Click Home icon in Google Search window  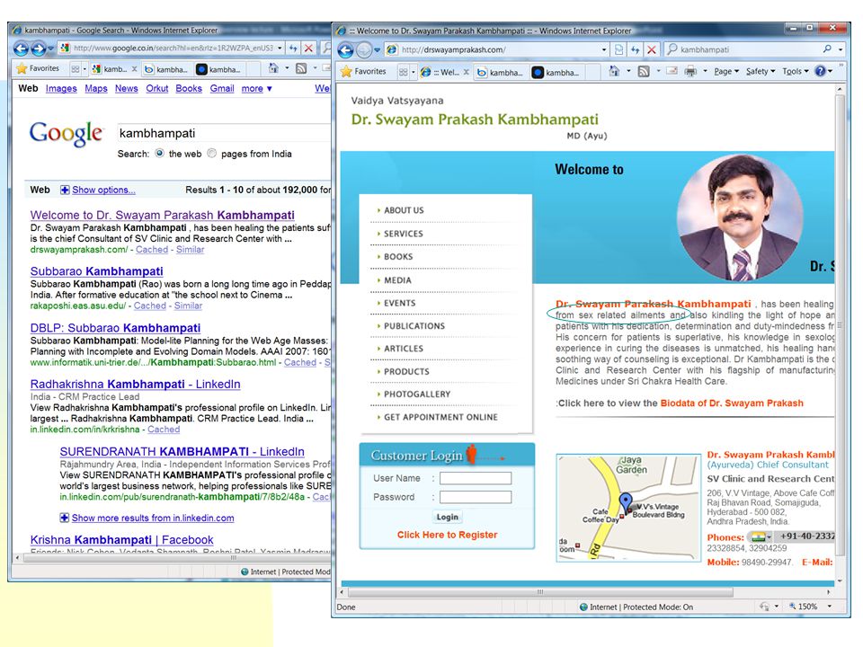[273, 68]
